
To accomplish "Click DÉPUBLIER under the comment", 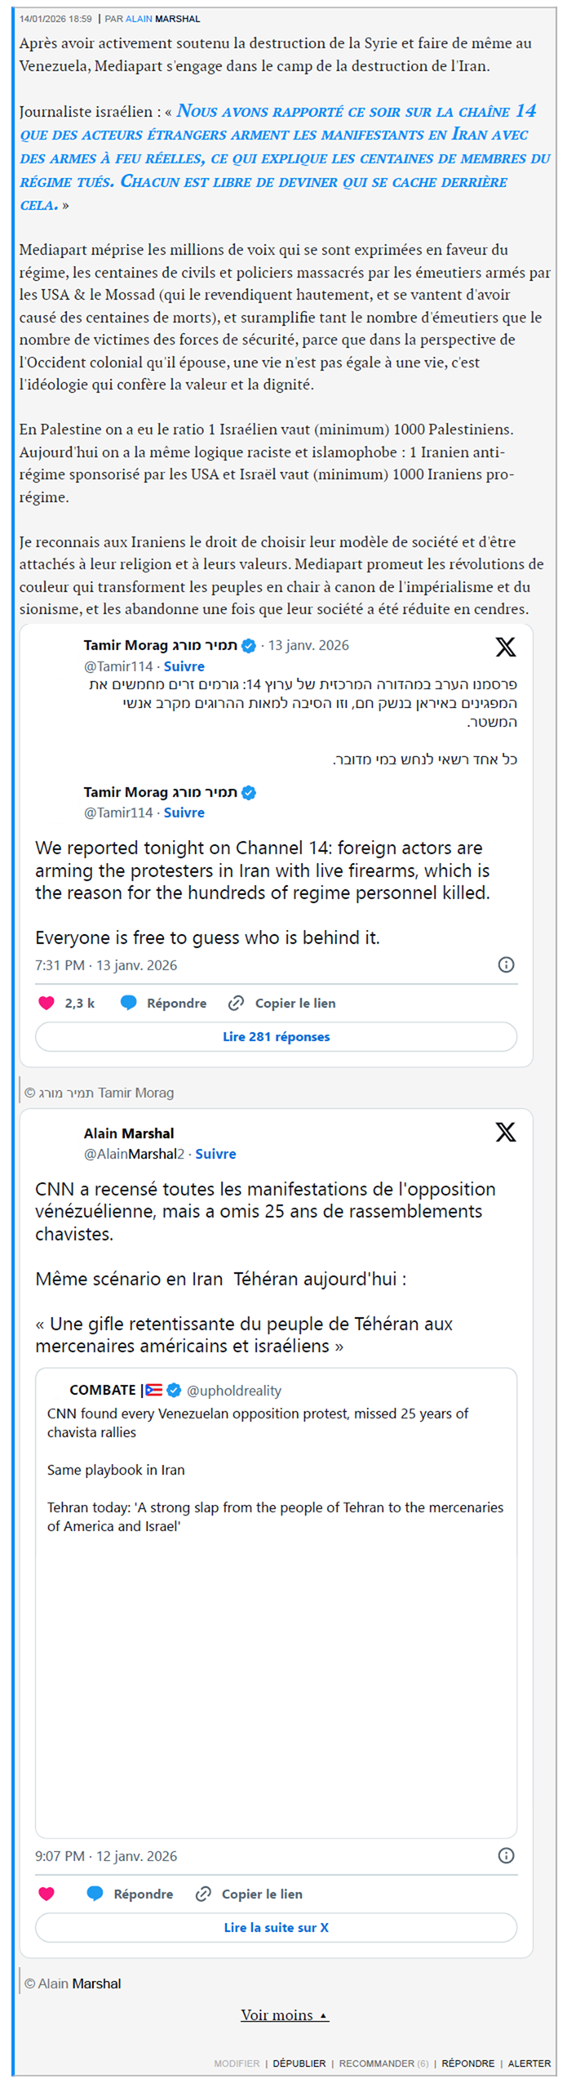I will pos(299,2064).
